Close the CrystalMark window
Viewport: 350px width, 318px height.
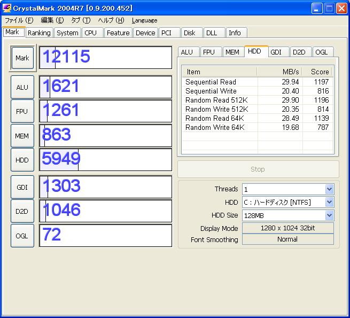click(x=342, y=9)
